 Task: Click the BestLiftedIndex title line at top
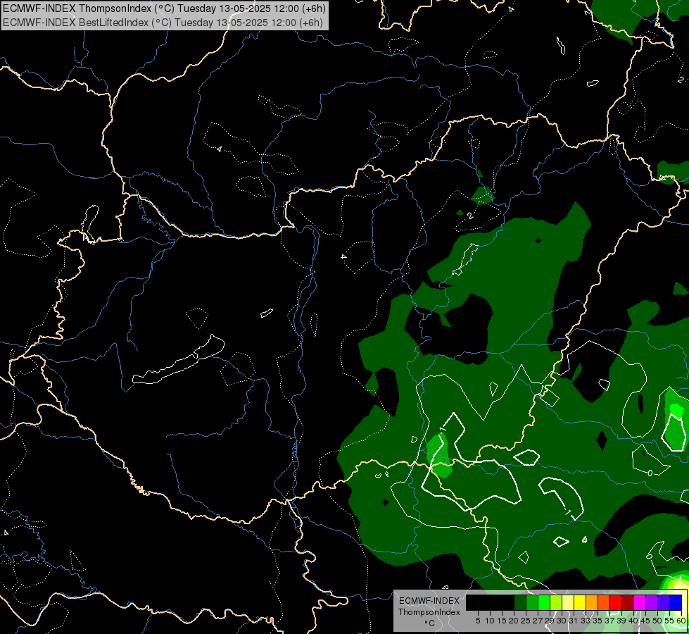(163, 22)
